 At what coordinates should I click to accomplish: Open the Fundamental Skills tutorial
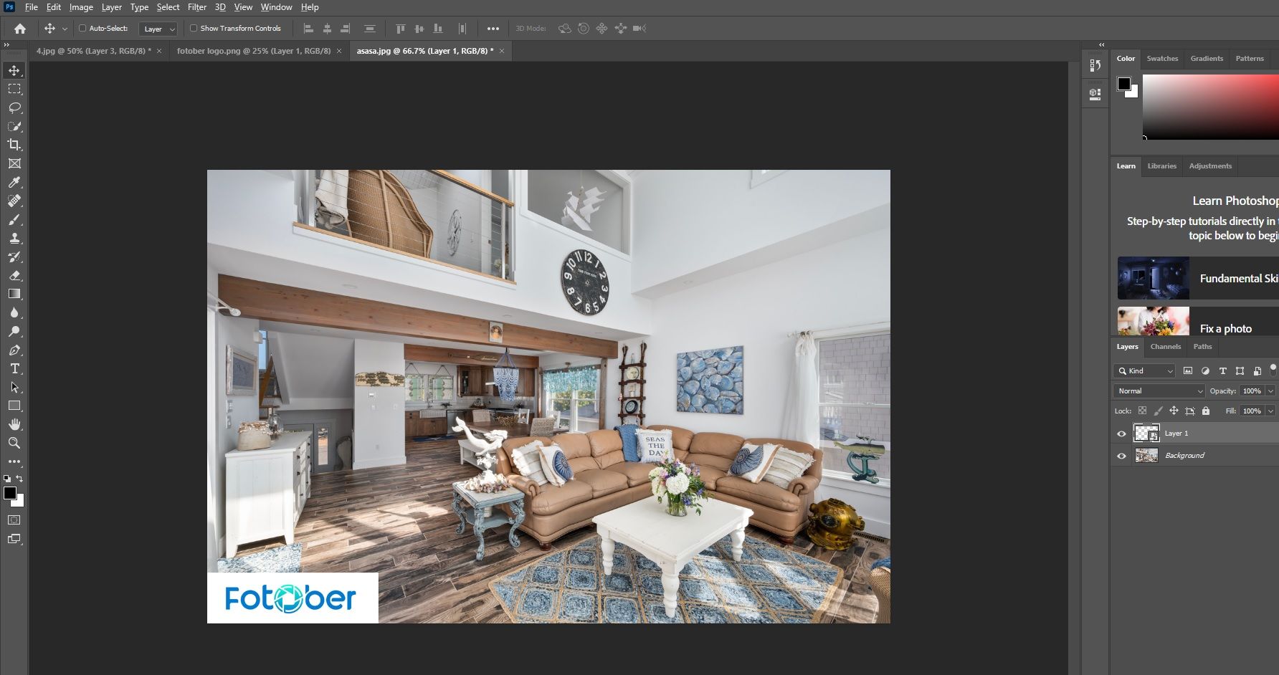[x=1197, y=278]
